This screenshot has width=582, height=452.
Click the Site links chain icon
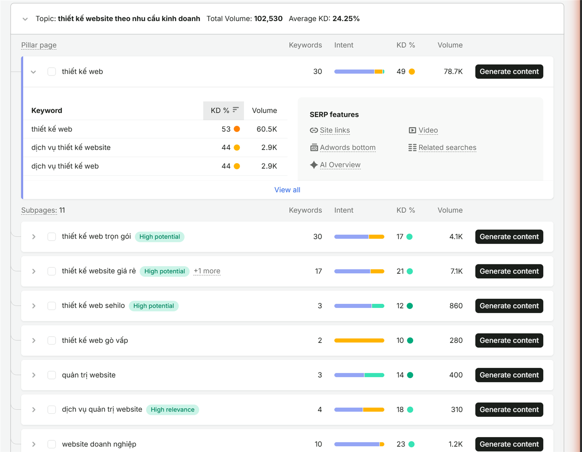[314, 130]
